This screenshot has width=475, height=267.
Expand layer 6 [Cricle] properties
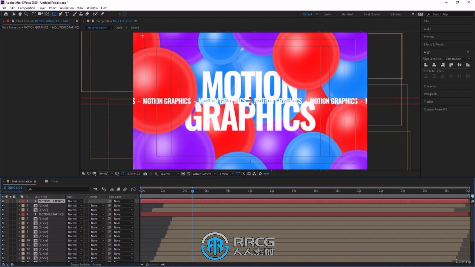click(x=19, y=223)
